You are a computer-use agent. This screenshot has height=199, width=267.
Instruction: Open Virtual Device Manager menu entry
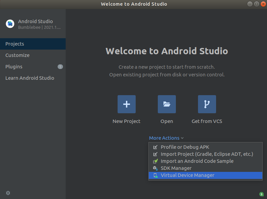click(x=205, y=175)
